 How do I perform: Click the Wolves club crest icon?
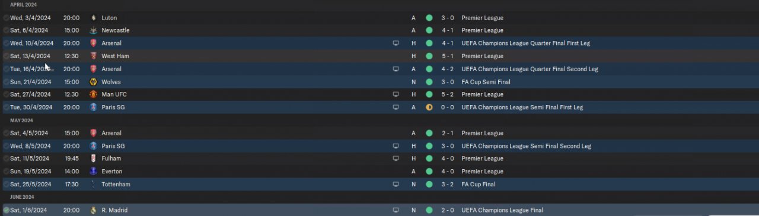coord(93,82)
